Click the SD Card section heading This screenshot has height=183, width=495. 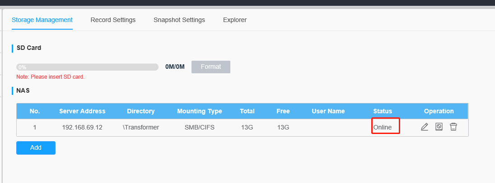pyautogui.click(x=29, y=48)
